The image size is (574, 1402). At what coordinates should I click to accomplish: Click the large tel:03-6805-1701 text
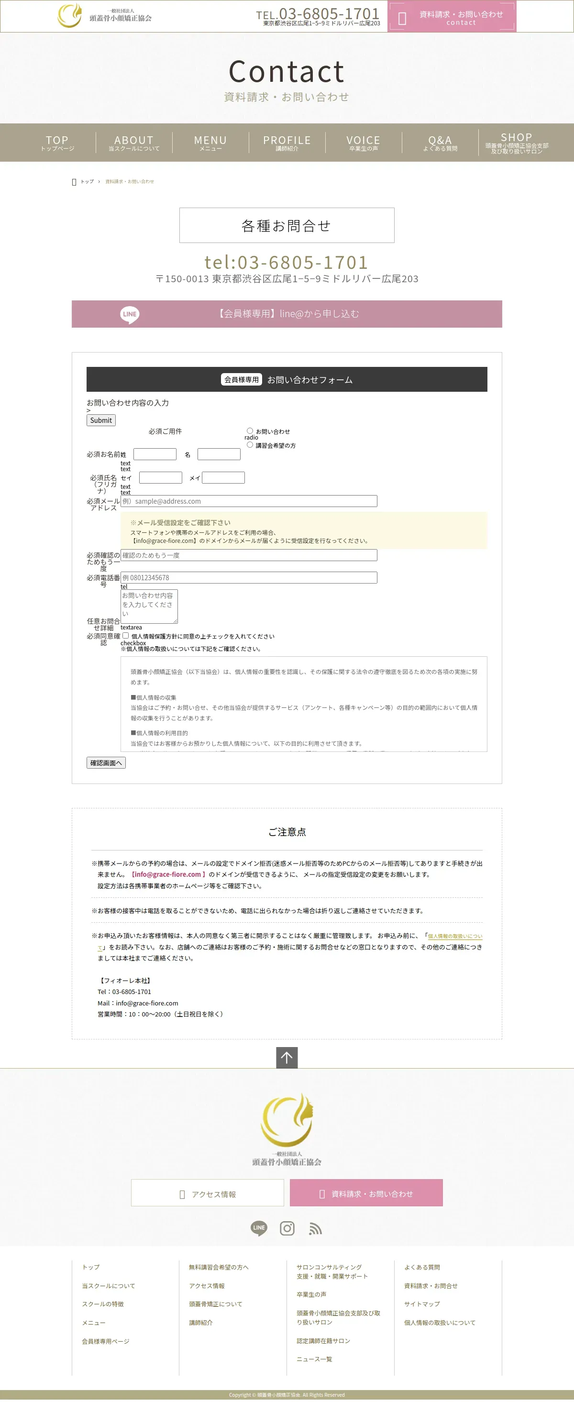287,262
